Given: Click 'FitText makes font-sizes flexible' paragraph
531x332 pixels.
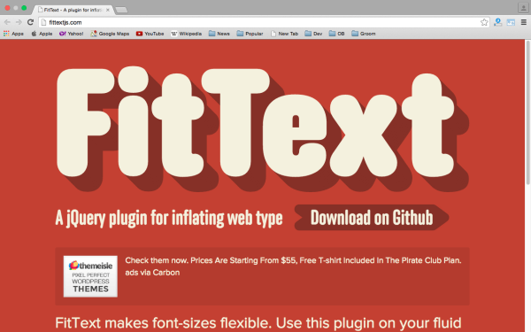Looking at the screenshot, I should click(x=258, y=323).
